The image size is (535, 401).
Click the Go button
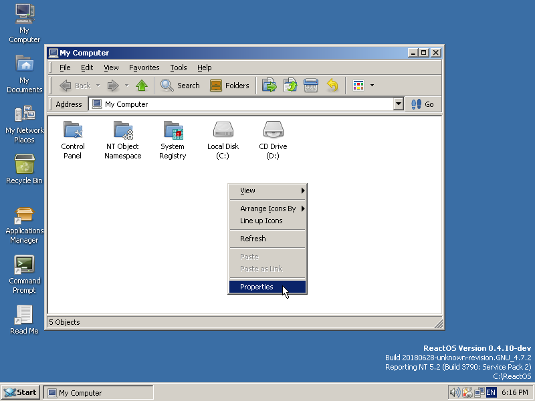point(423,104)
